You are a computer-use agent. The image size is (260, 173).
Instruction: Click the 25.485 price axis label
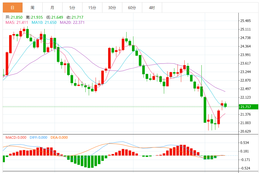245,21
